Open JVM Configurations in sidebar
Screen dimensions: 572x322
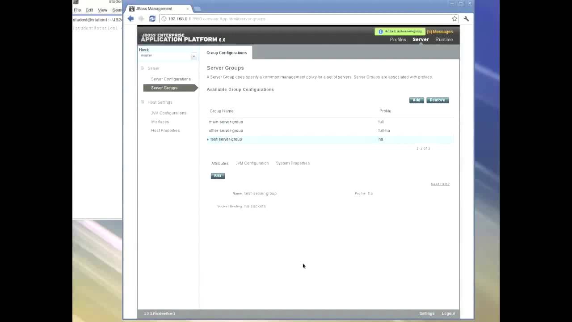click(x=168, y=113)
